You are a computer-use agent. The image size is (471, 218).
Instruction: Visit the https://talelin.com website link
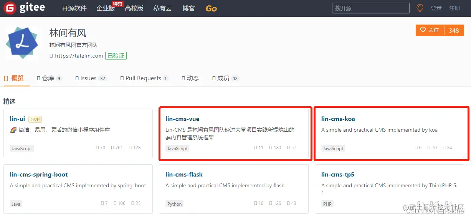[79, 56]
